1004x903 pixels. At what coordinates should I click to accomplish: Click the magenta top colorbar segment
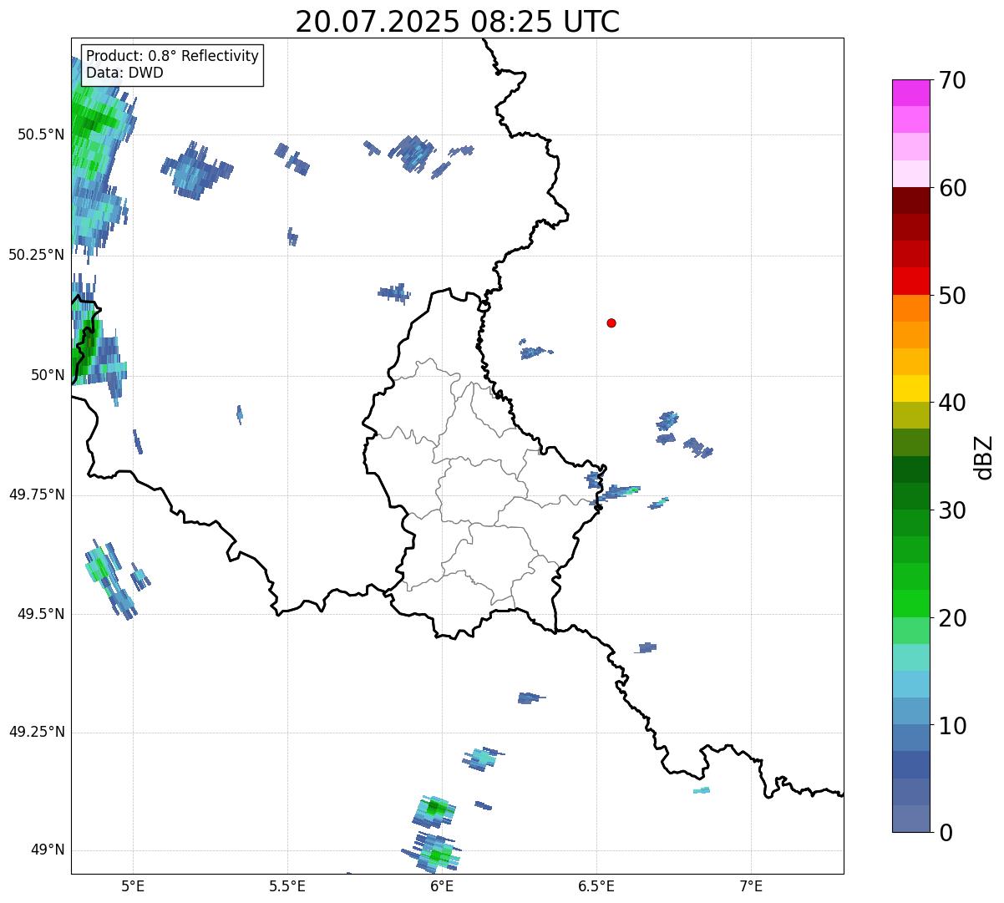tap(911, 93)
